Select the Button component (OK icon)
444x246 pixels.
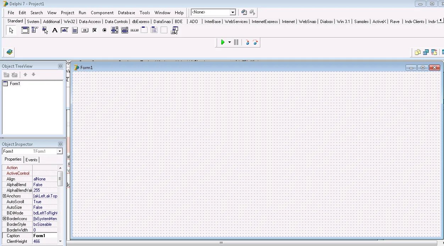85,30
